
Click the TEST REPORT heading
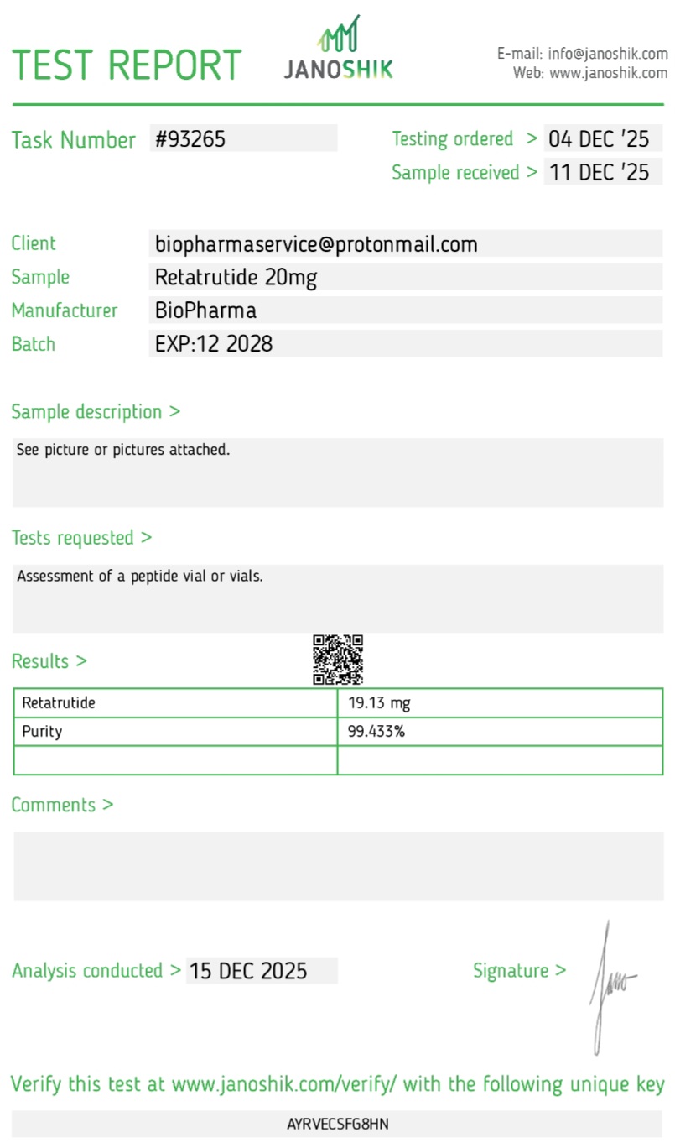pos(127,65)
